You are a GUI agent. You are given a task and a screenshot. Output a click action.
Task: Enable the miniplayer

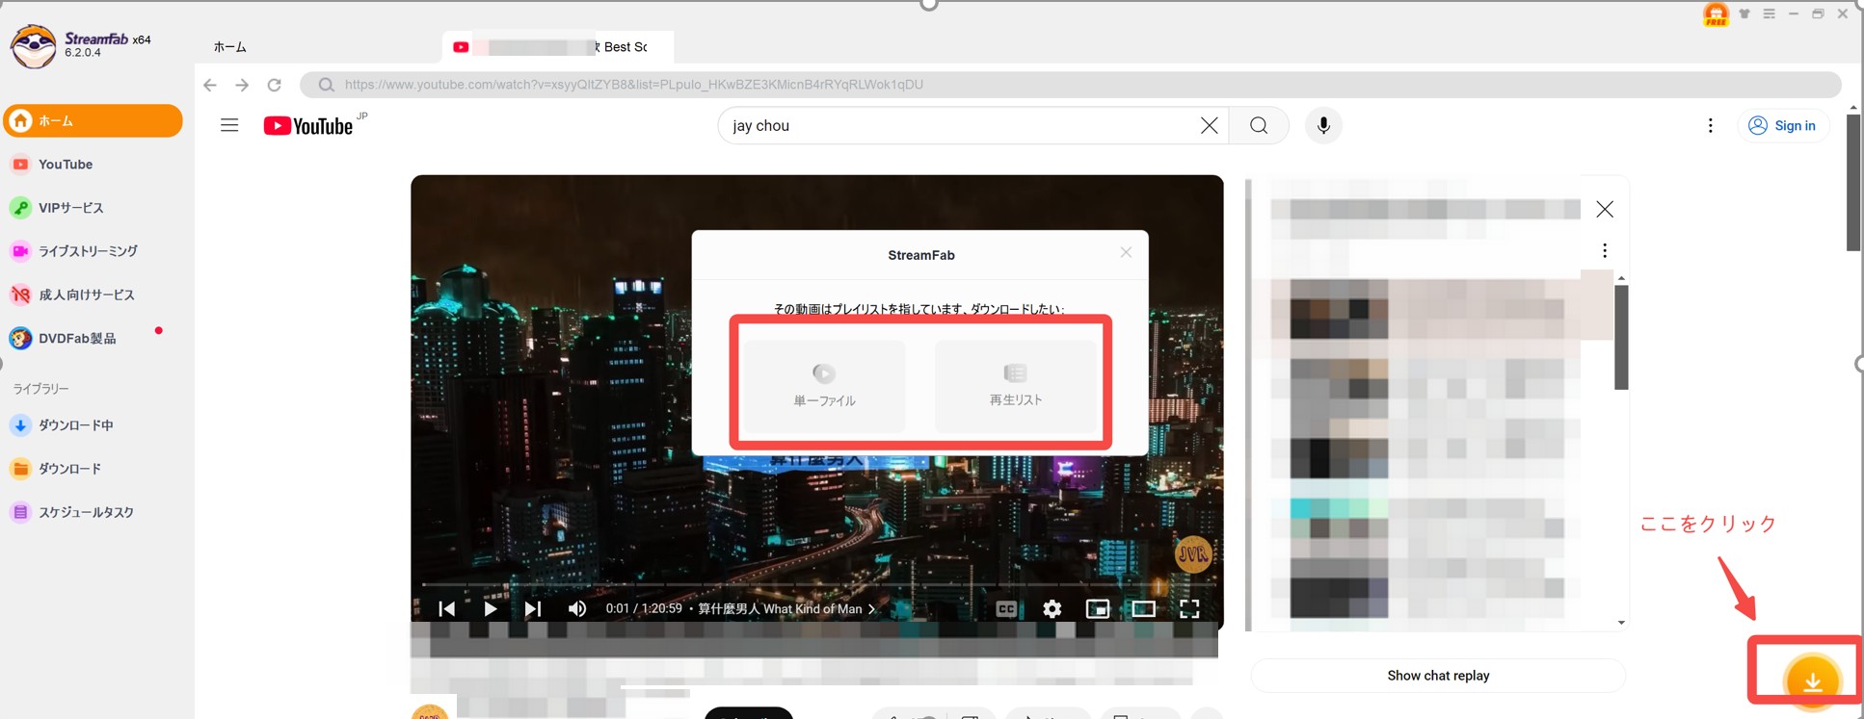point(1098,608)
